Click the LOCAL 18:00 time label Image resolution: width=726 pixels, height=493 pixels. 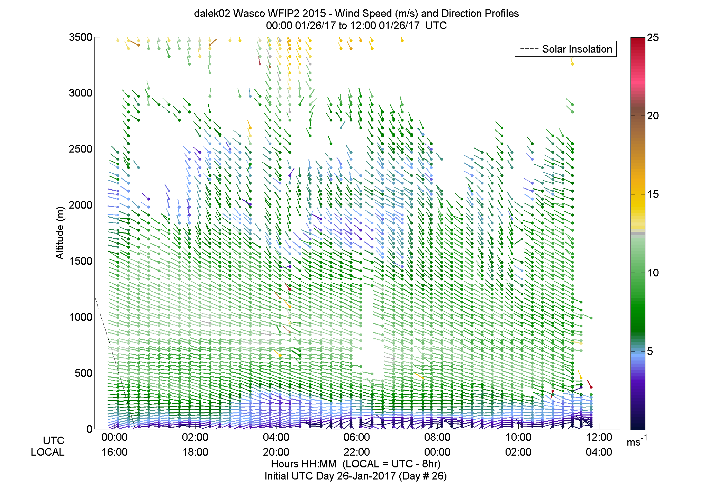click(195, 452)
